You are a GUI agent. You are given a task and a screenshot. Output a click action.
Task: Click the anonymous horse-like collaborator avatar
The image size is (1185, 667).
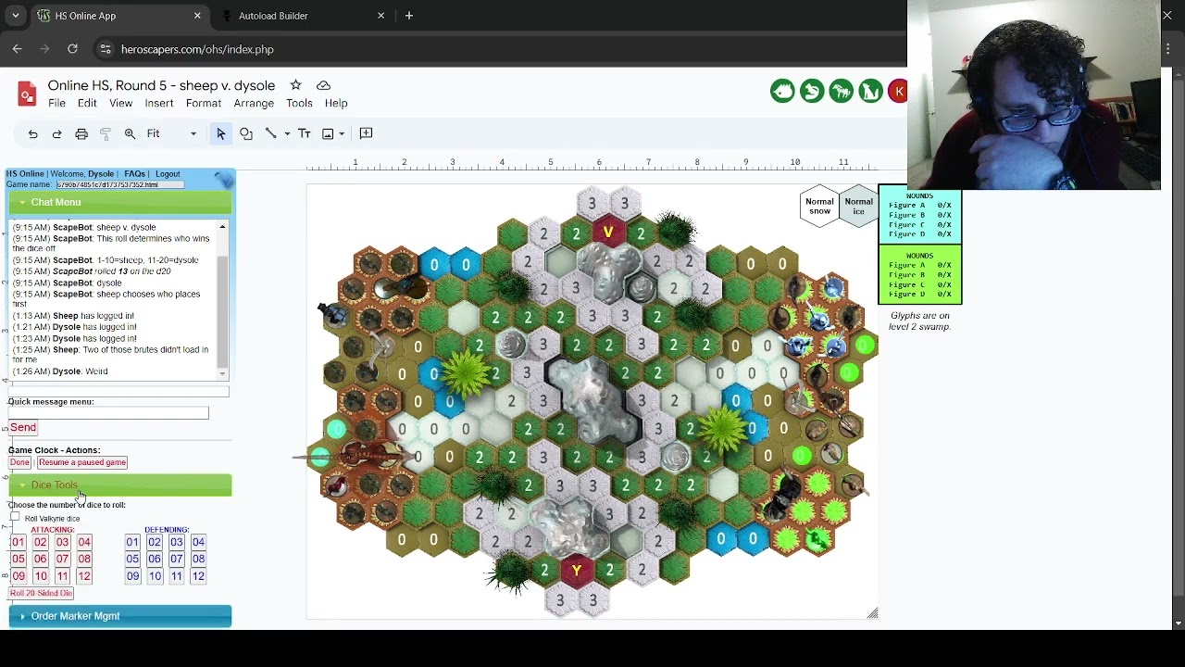point(842,91)
